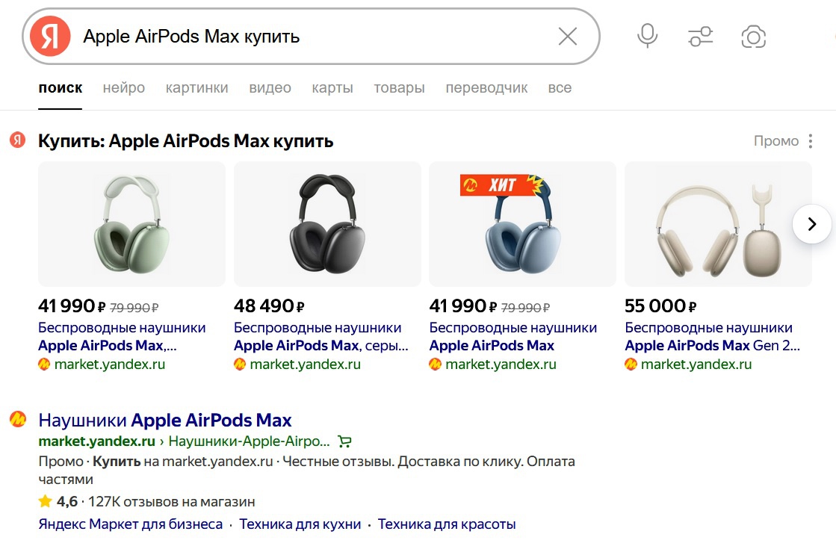Click the Yandex Market favicon by result title
Viewport: 836px width, 549px height.
[x=18, y=420]
